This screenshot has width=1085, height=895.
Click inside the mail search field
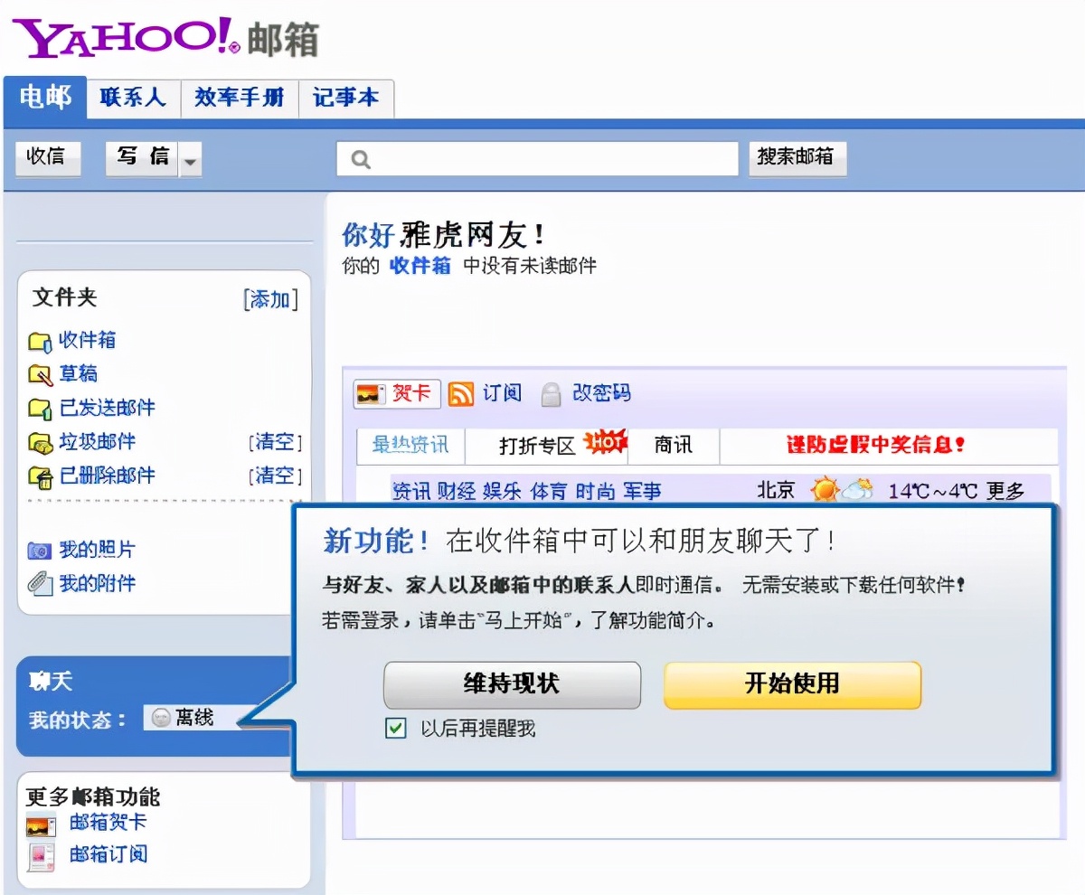point(537,158)
